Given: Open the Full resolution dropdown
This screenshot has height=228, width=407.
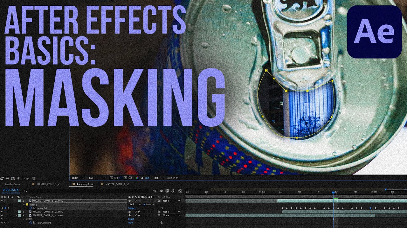Looking at the screenshot, I should (x=97, y=178).
